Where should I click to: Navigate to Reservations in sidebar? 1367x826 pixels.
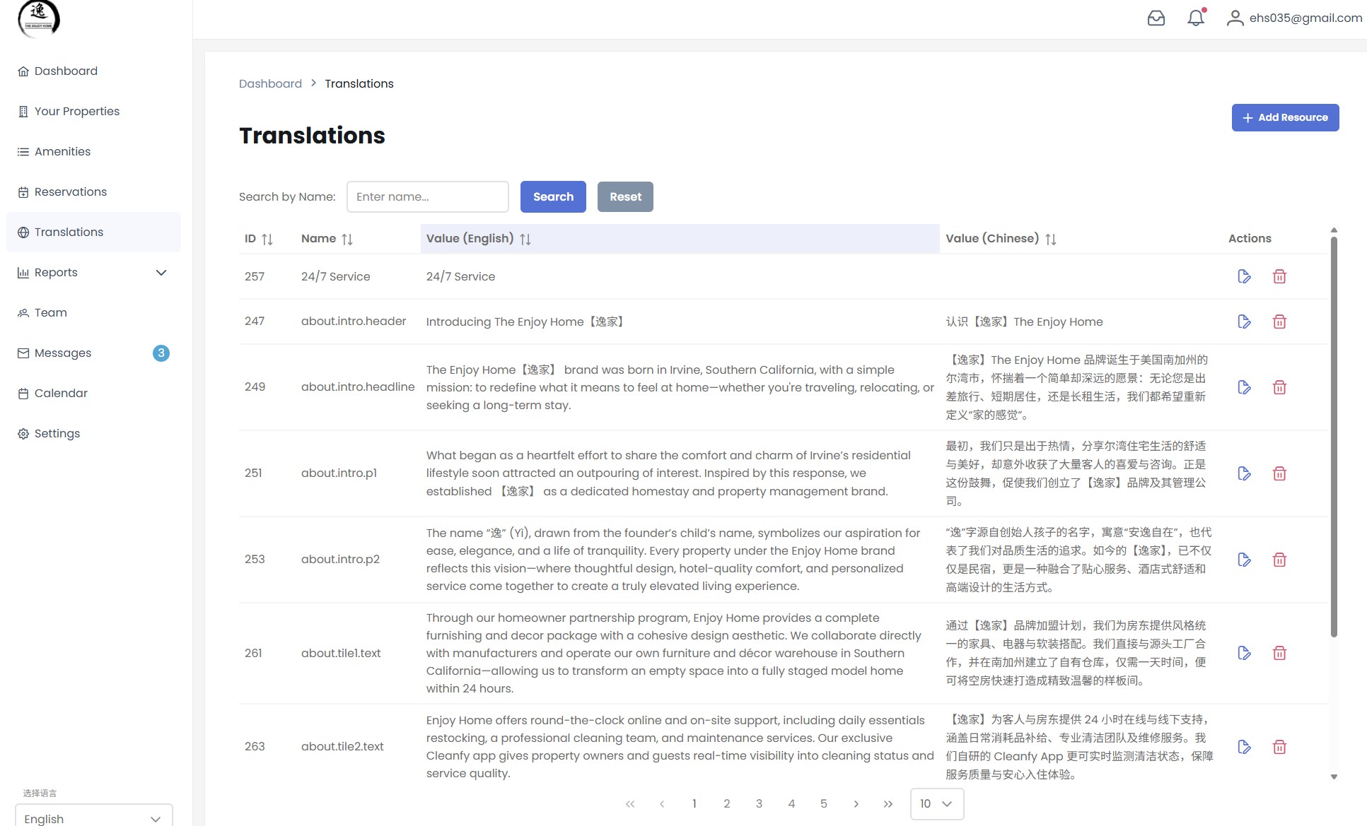click(71, 192)
